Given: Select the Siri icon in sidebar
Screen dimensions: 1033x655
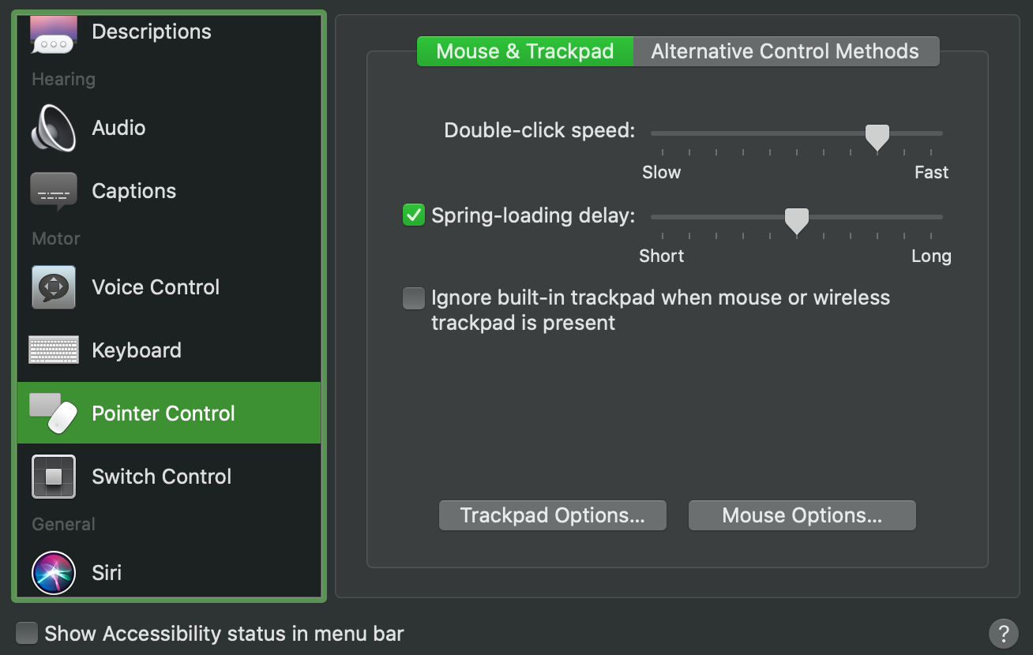Looking at the screenshot, I should tap(54, 573).
